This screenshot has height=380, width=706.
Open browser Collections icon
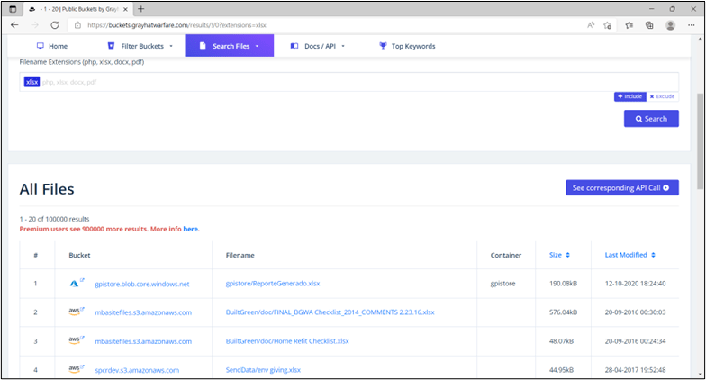point(649,25)
